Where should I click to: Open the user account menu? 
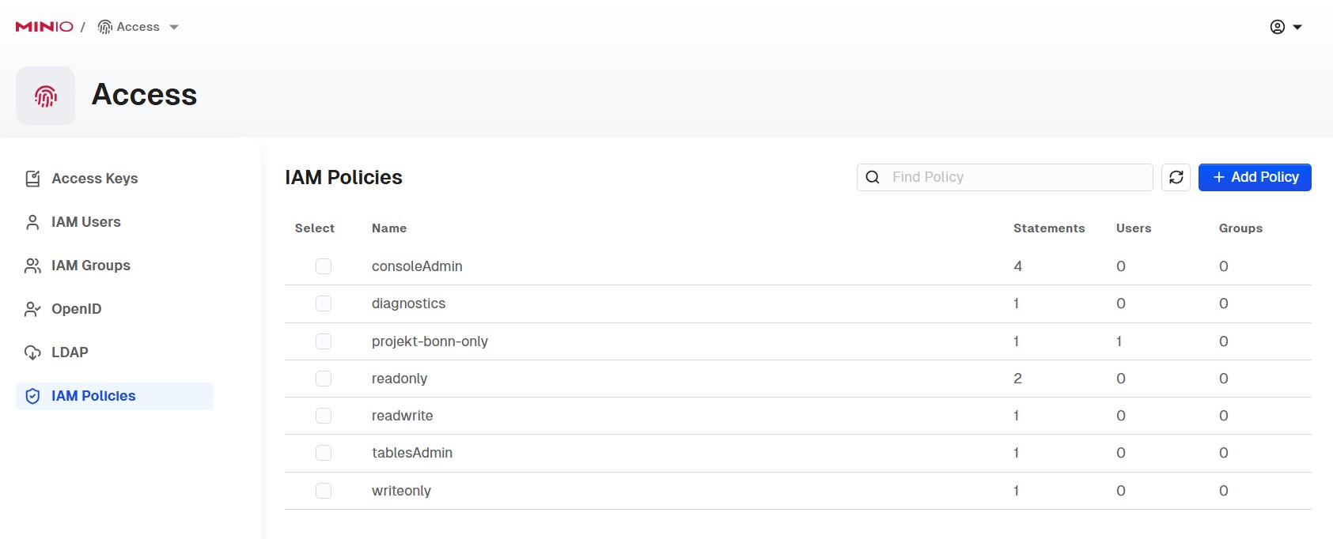pyautogui.click(x=1286, y=27)
